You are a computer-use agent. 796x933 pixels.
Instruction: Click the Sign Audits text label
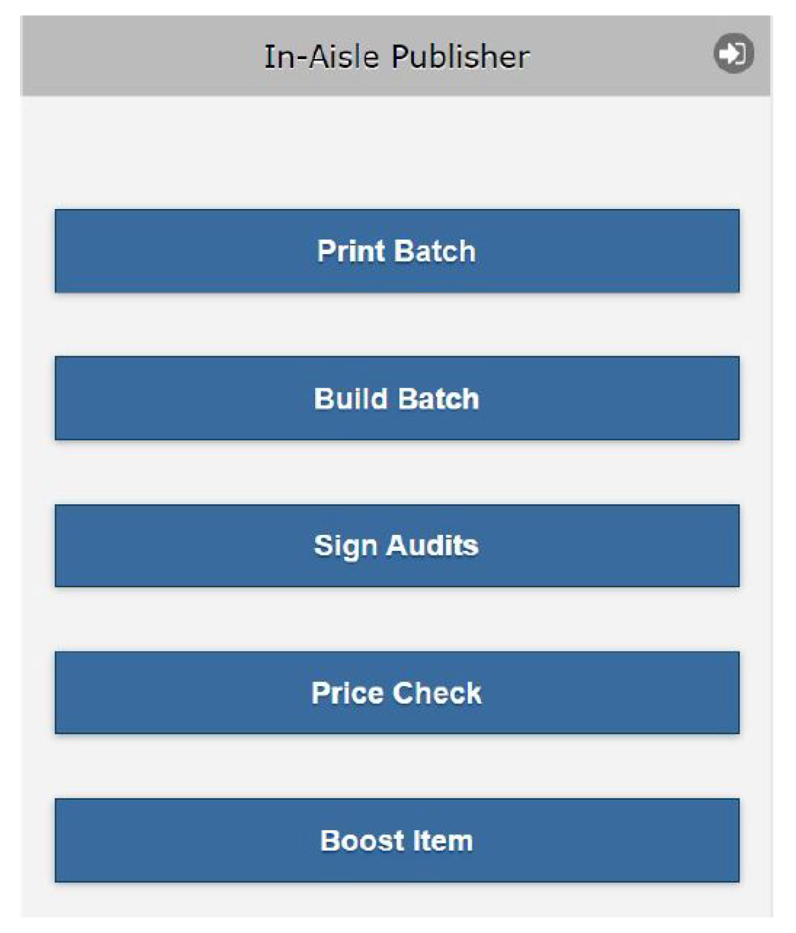397,545
